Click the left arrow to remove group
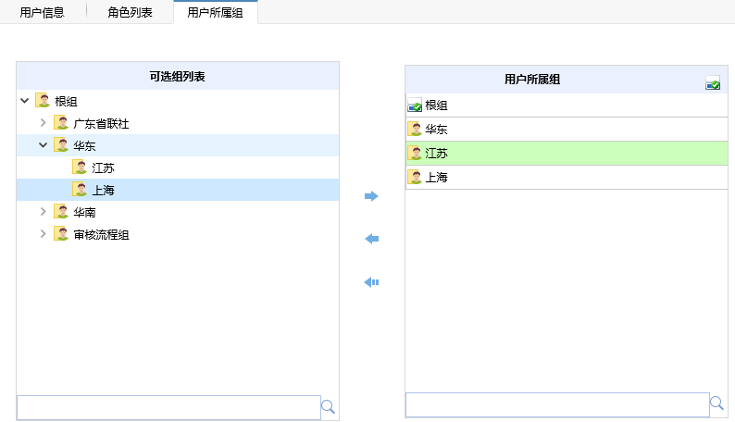The height and width of the screenshot is (422, 735). (371, 239)
